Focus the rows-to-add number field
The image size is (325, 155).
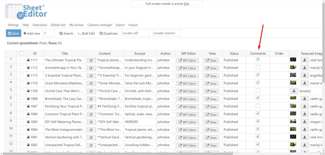[x=49, y=33]
